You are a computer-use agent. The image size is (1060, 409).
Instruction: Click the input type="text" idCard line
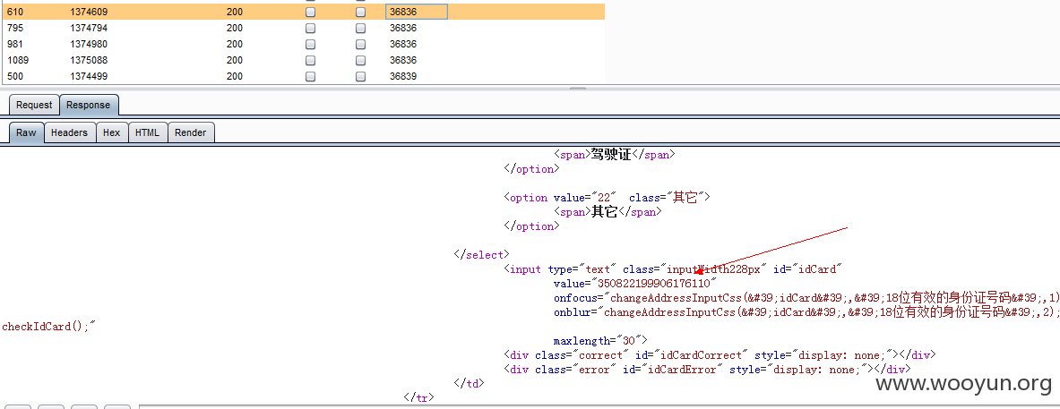point(672,269)
